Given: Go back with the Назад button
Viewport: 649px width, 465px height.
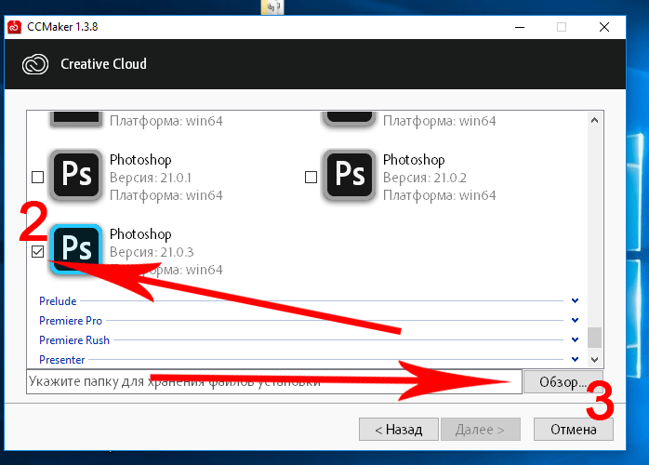Looking at the screenshot, I should point(399,430).
